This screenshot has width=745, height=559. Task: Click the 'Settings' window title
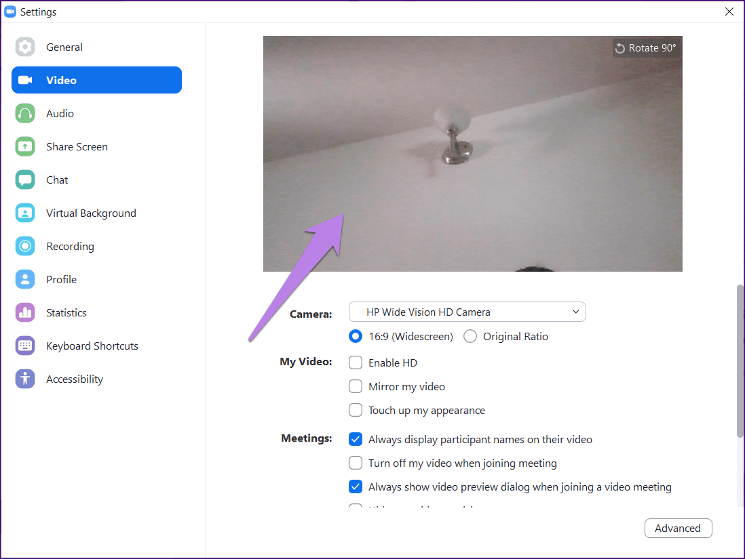tap(39, 12)
